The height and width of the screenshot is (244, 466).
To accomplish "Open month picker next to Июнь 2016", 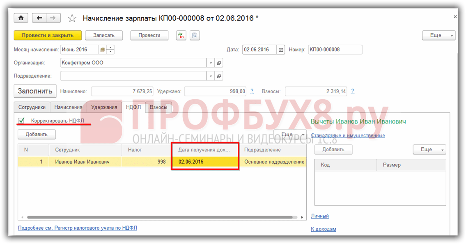I will 102,50.
